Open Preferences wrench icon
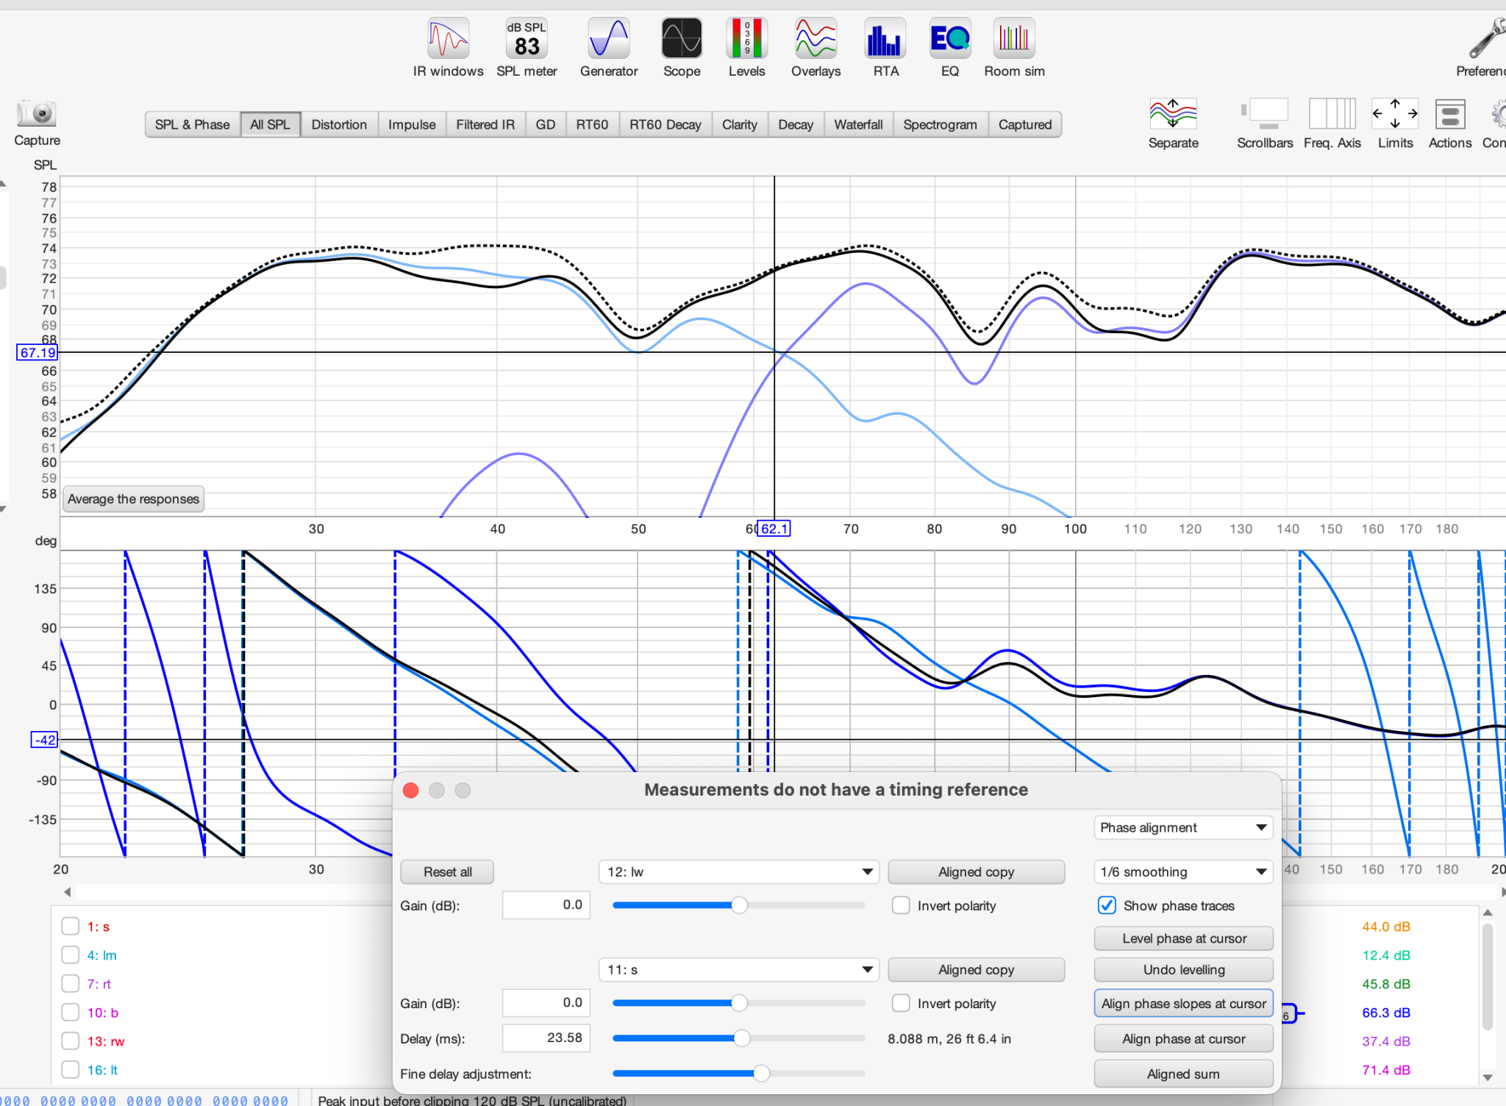The image size is (1506, 1106). [1485, 39]
